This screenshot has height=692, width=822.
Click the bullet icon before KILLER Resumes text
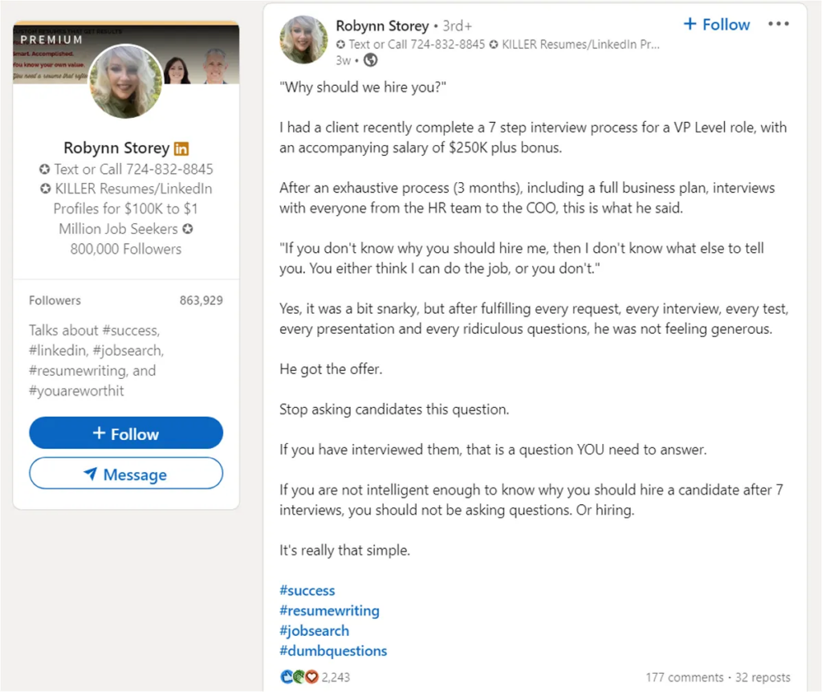click(x=44, y=189)
